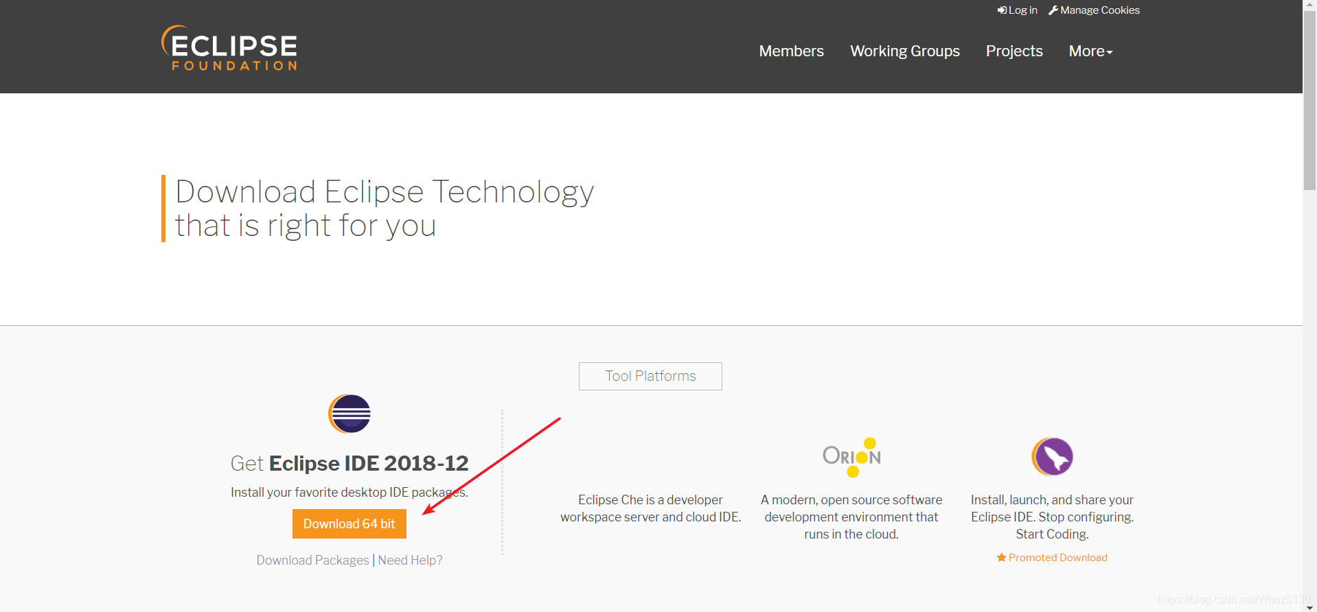Image resolution: width=1317 pixels, height=612 pixels.
Task: Open Working Groups in the navigation
Action: pyautogui.click(x=905, y=51)
